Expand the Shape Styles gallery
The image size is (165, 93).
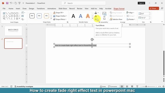pos(51,19)
